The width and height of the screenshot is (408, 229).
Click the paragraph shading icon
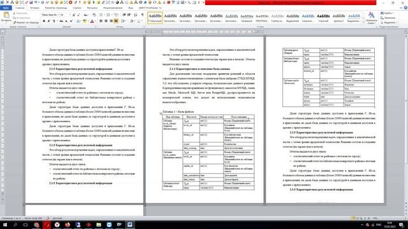132,21
